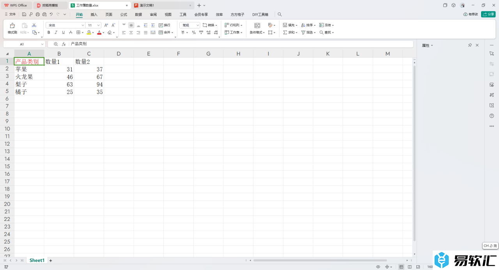Apply the yellow fill color swatch

click(x=89, y=32)
